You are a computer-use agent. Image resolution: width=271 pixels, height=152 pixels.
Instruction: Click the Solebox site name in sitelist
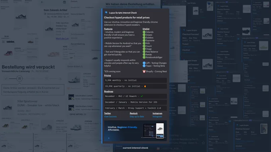[150, 38]
